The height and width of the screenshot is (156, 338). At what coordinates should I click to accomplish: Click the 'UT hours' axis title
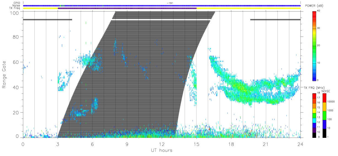tap(162, 150)
